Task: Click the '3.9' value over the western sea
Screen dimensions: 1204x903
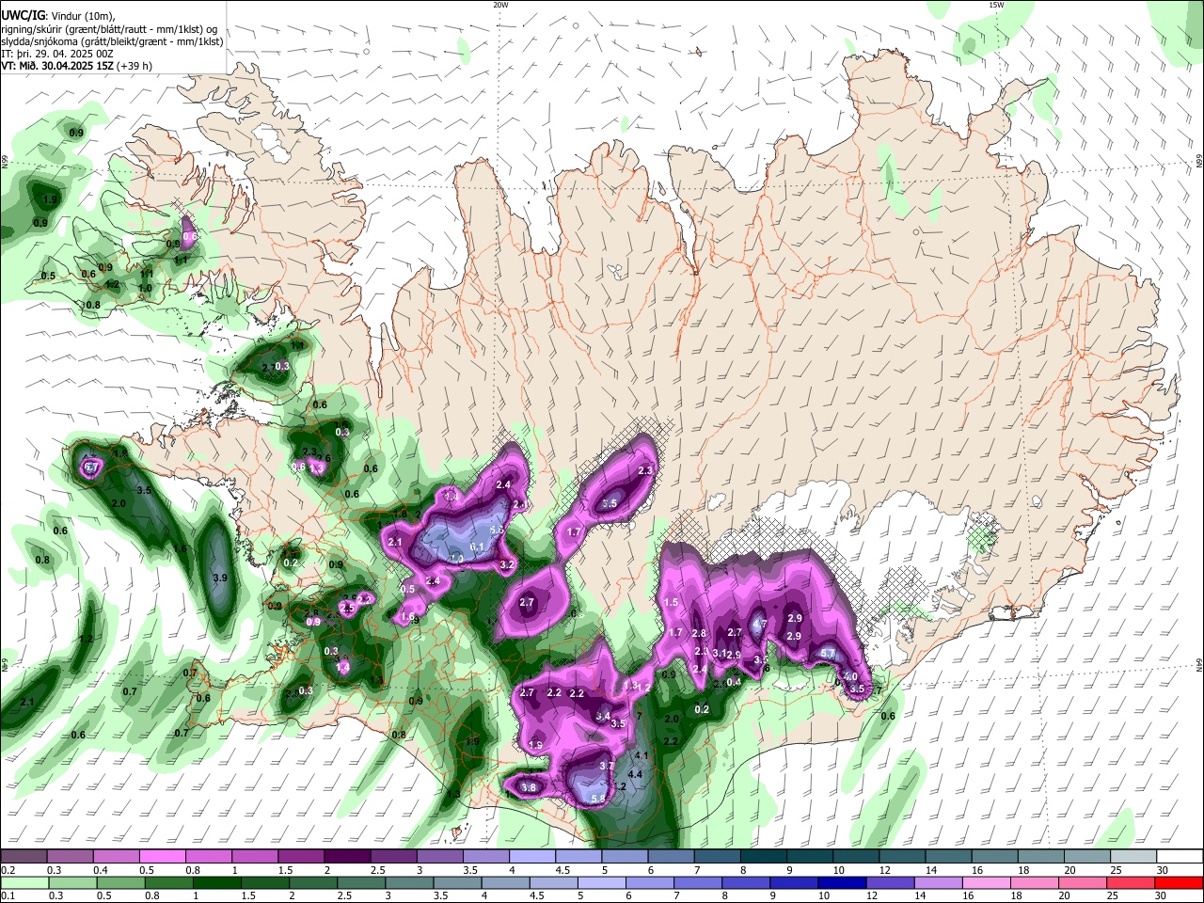Action: (x=220, y=578)
